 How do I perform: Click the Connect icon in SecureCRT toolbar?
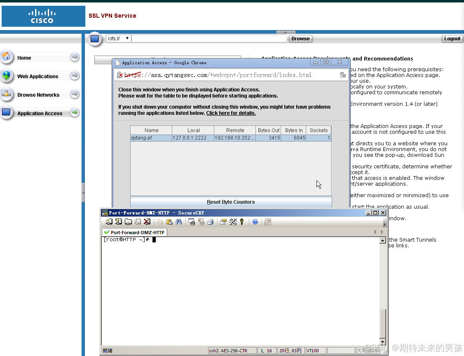[109, 222]
